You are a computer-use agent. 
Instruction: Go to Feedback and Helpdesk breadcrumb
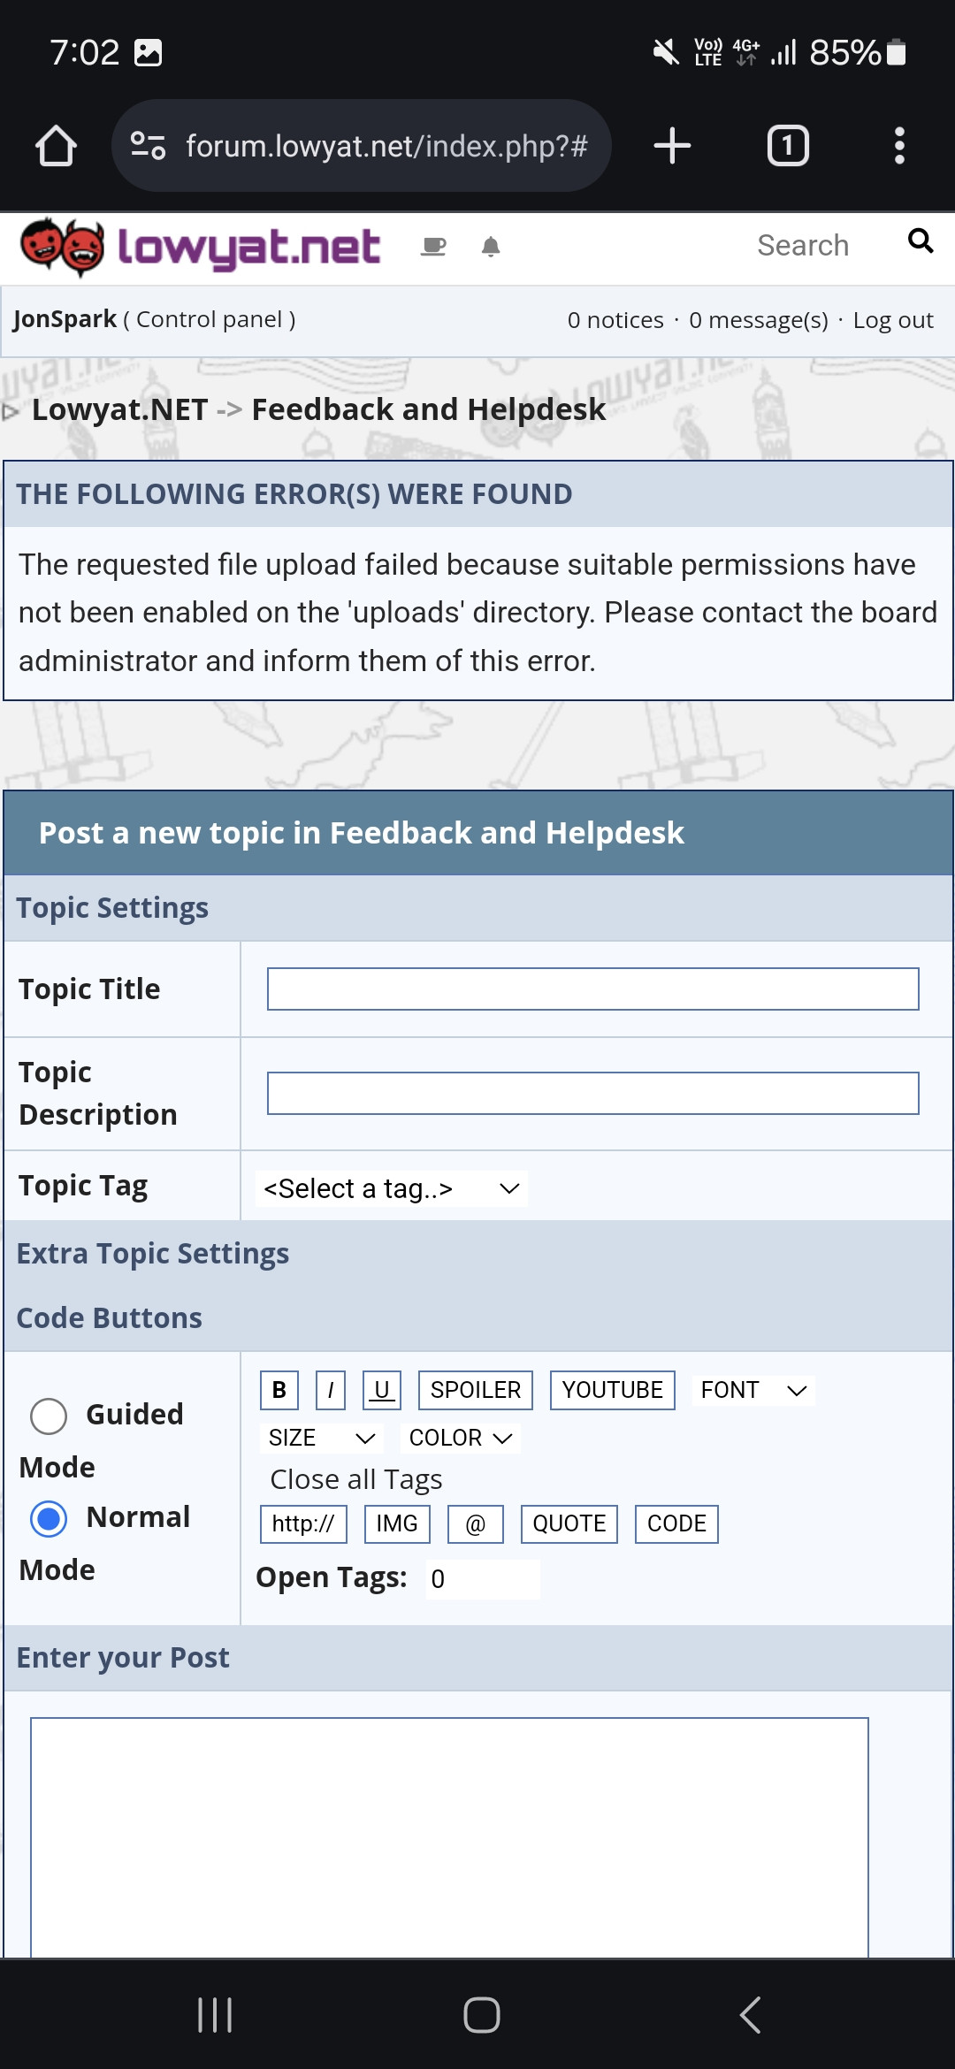(429, 409)
